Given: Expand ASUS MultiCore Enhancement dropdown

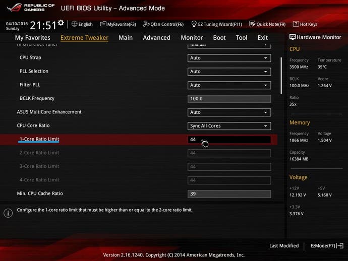Looking at the screenshot, I should [229, 112].
